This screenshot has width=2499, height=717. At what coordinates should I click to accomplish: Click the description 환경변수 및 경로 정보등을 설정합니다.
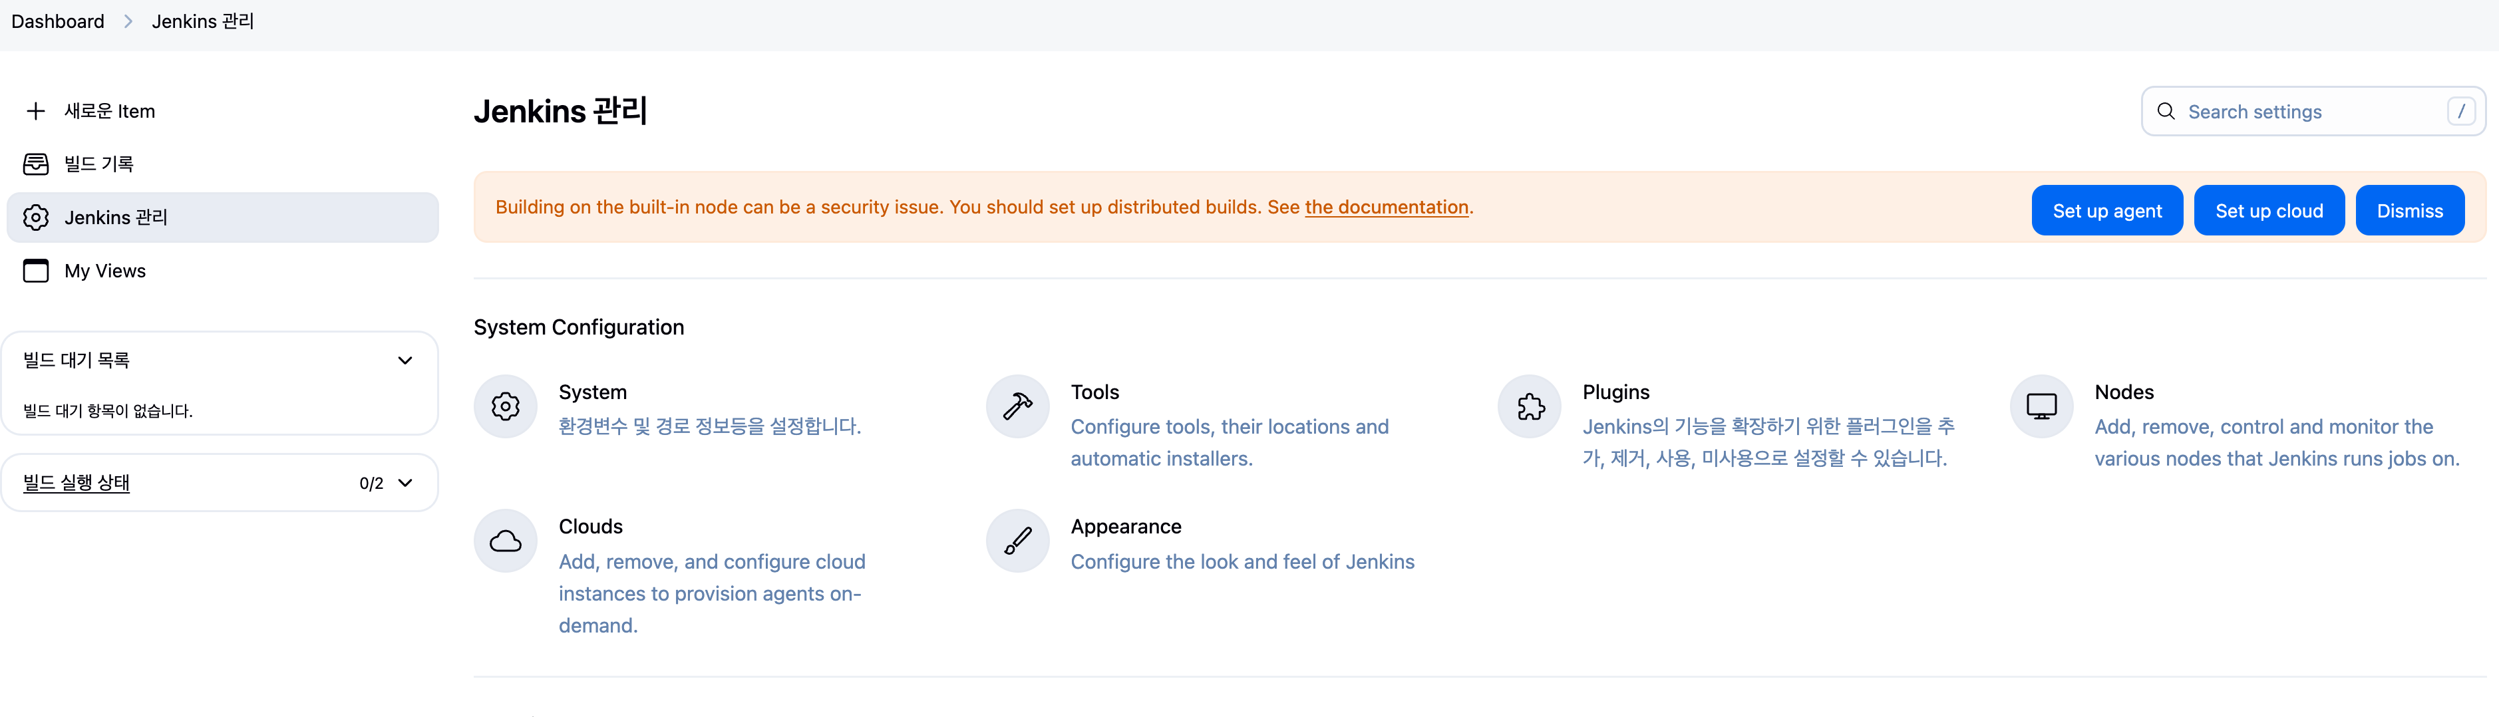click(x=710, y=427)
